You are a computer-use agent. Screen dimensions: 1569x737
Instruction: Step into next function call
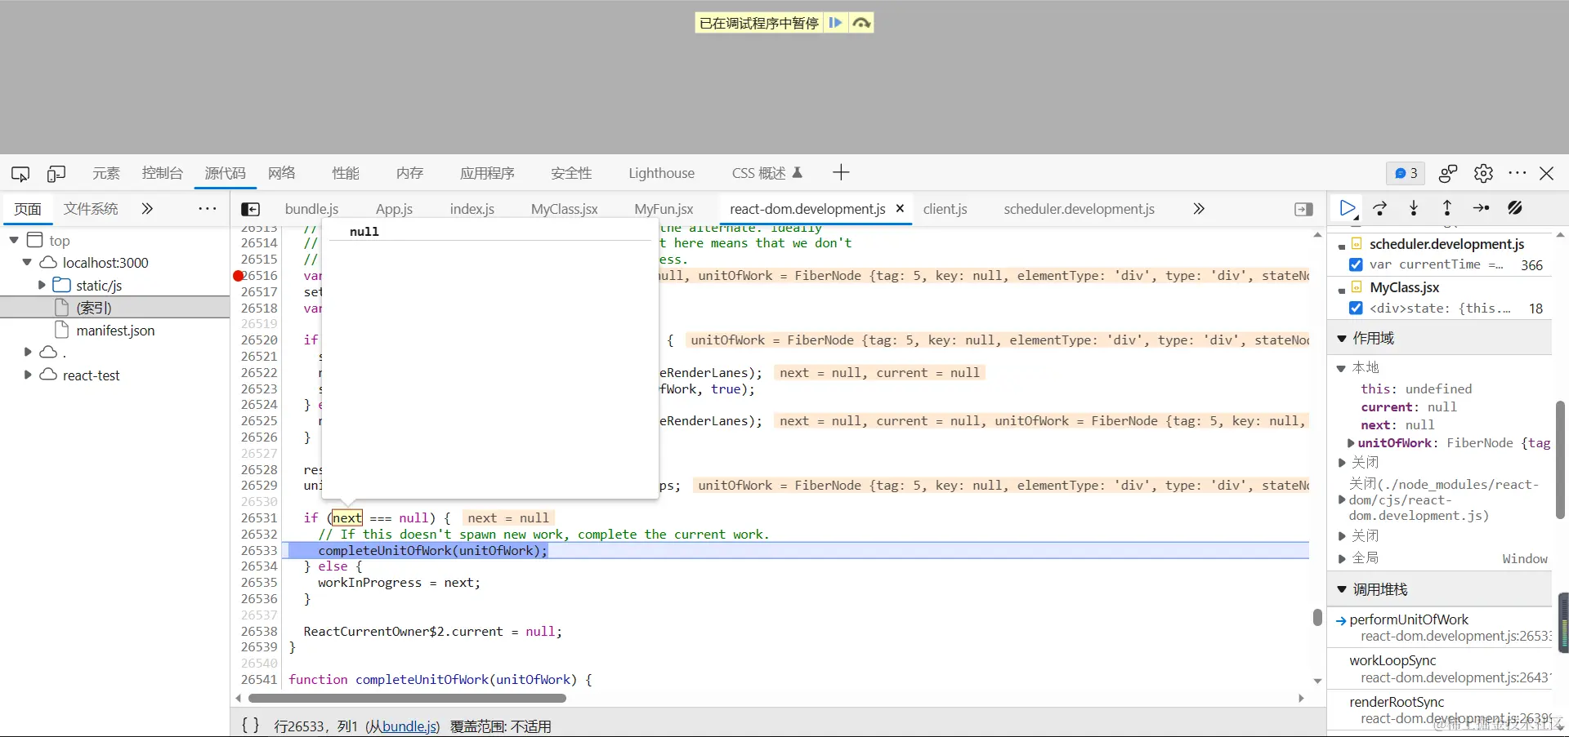click(x=1414, y=209)
